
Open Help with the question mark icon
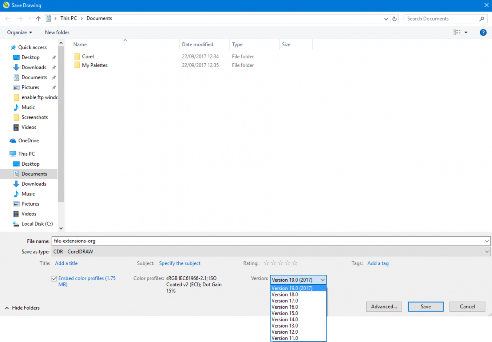tap(483, 32)
